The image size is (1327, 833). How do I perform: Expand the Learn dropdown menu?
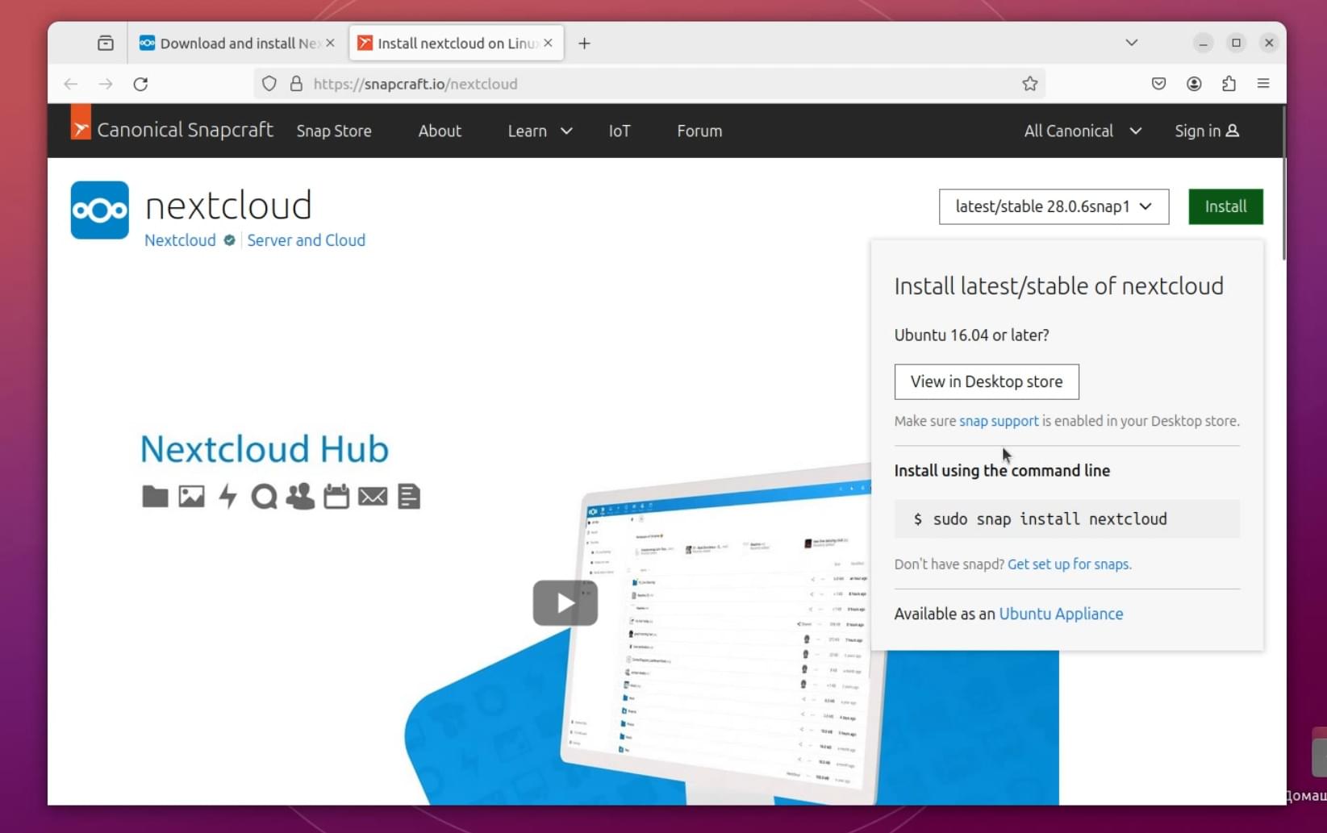(x=540, y=131)
